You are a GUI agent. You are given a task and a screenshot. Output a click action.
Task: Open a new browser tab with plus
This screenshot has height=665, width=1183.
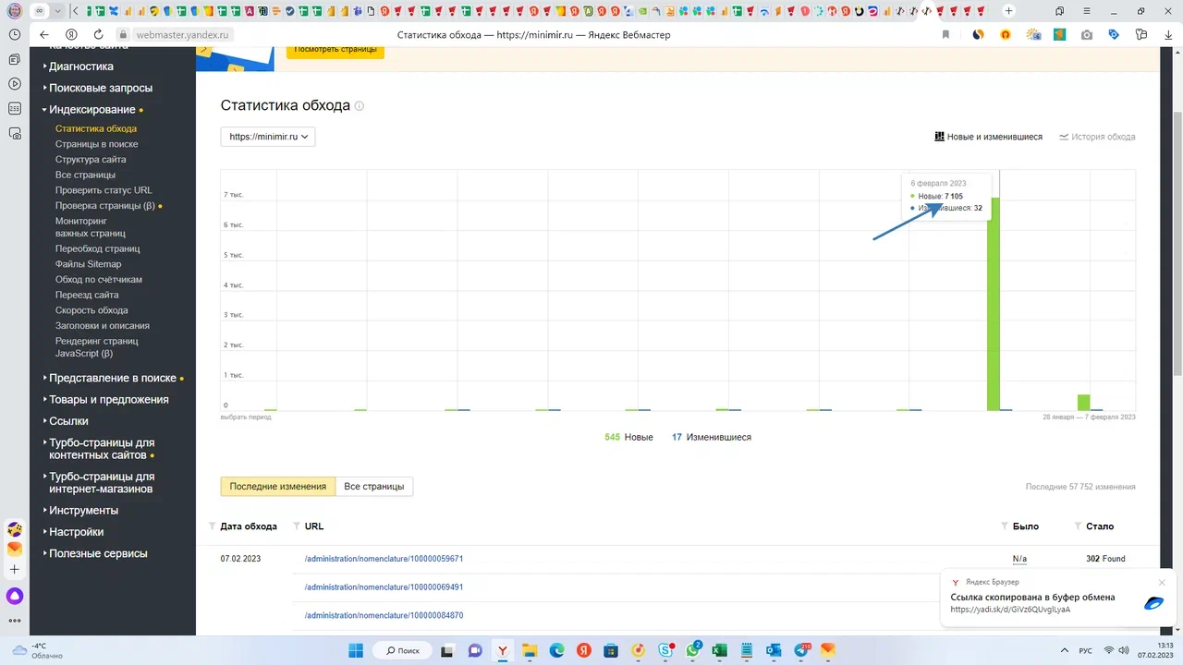pos(1008,11)
